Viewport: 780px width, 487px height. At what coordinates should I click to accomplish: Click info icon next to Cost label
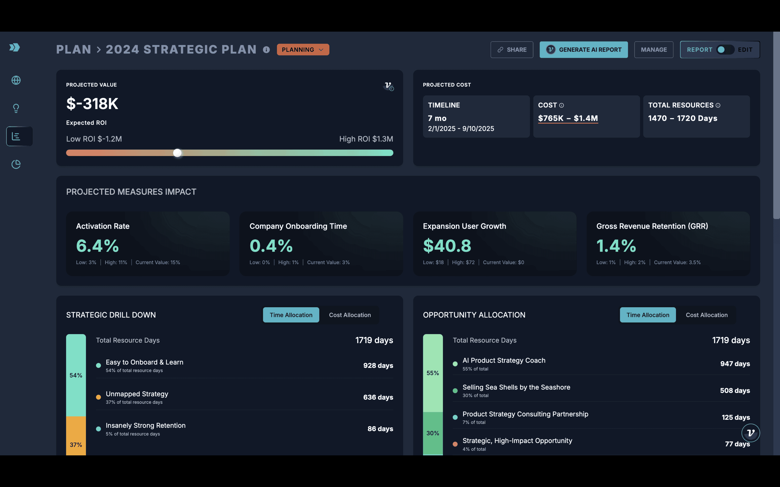pos(561,105)
